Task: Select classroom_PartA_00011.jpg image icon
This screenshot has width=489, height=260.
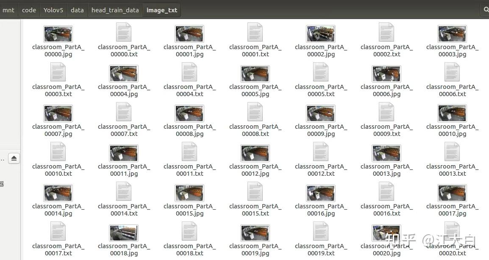Action: tap(124, 153)
